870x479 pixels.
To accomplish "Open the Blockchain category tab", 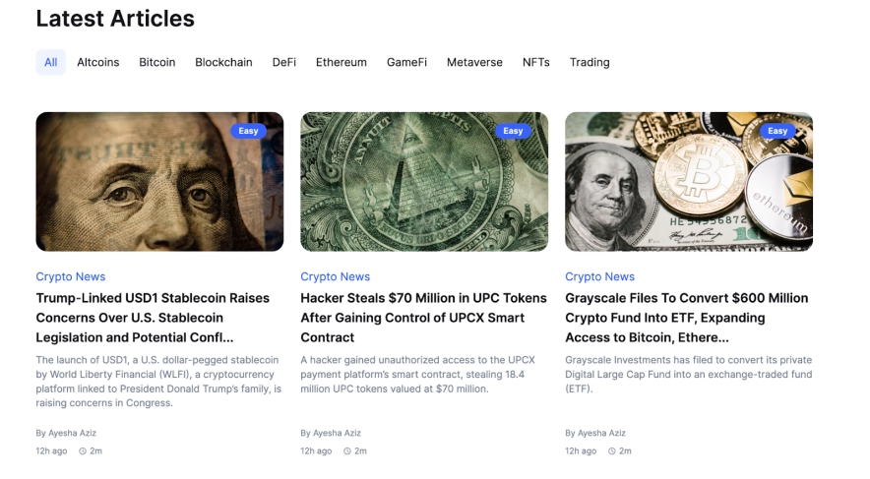I will tap(223, 62).
